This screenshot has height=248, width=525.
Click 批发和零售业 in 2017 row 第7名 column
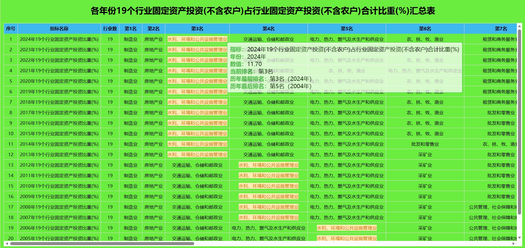pyautogui.click(x=501, y=113)
